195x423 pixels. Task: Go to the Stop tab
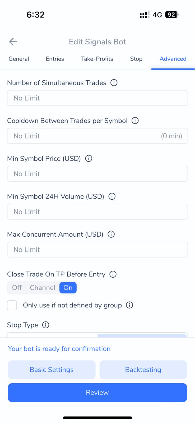[136, 59]
